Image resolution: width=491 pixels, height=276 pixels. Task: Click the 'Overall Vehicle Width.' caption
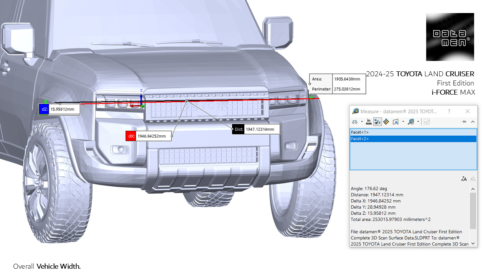pos(47,266)
